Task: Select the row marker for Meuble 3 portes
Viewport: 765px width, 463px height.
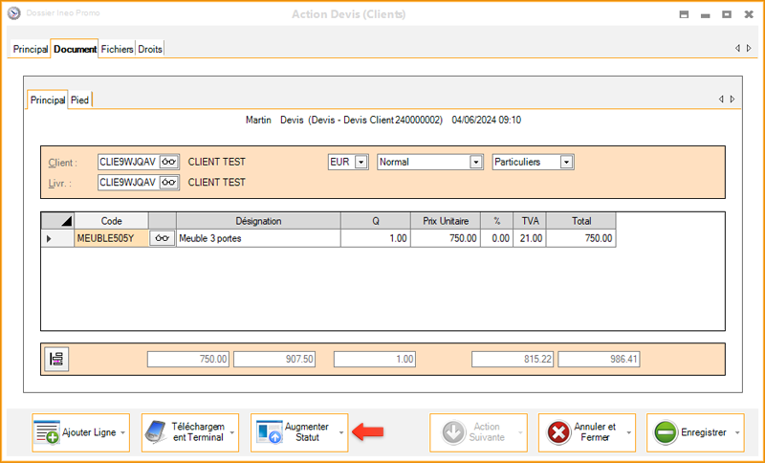Action: coord(50,238)
